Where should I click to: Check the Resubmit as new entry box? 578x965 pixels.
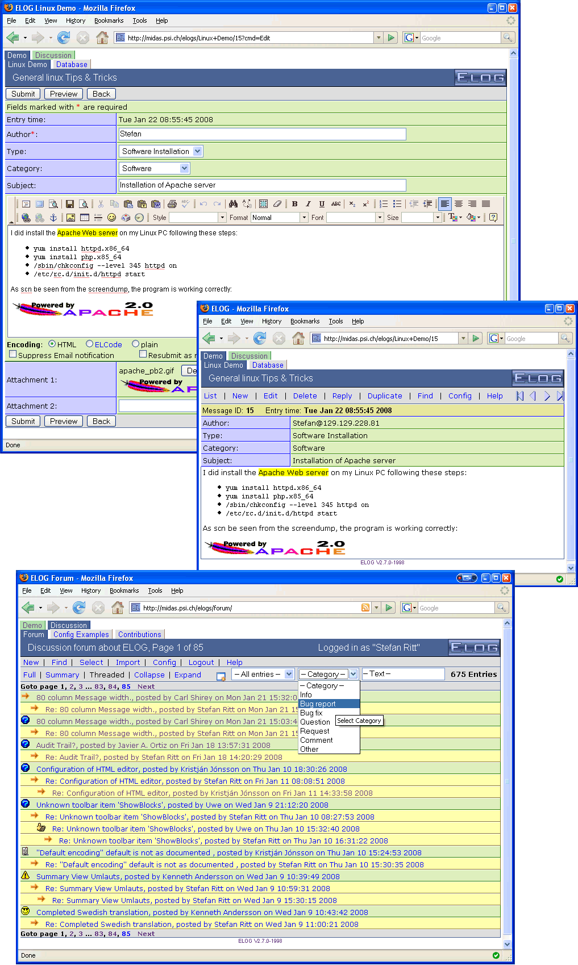pos(143,354)
